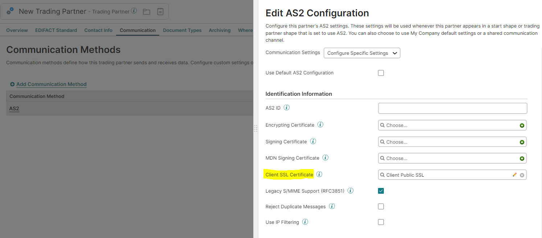
Task: Open the folder icon beside New Trading Partner
Action: click(146, 12)
